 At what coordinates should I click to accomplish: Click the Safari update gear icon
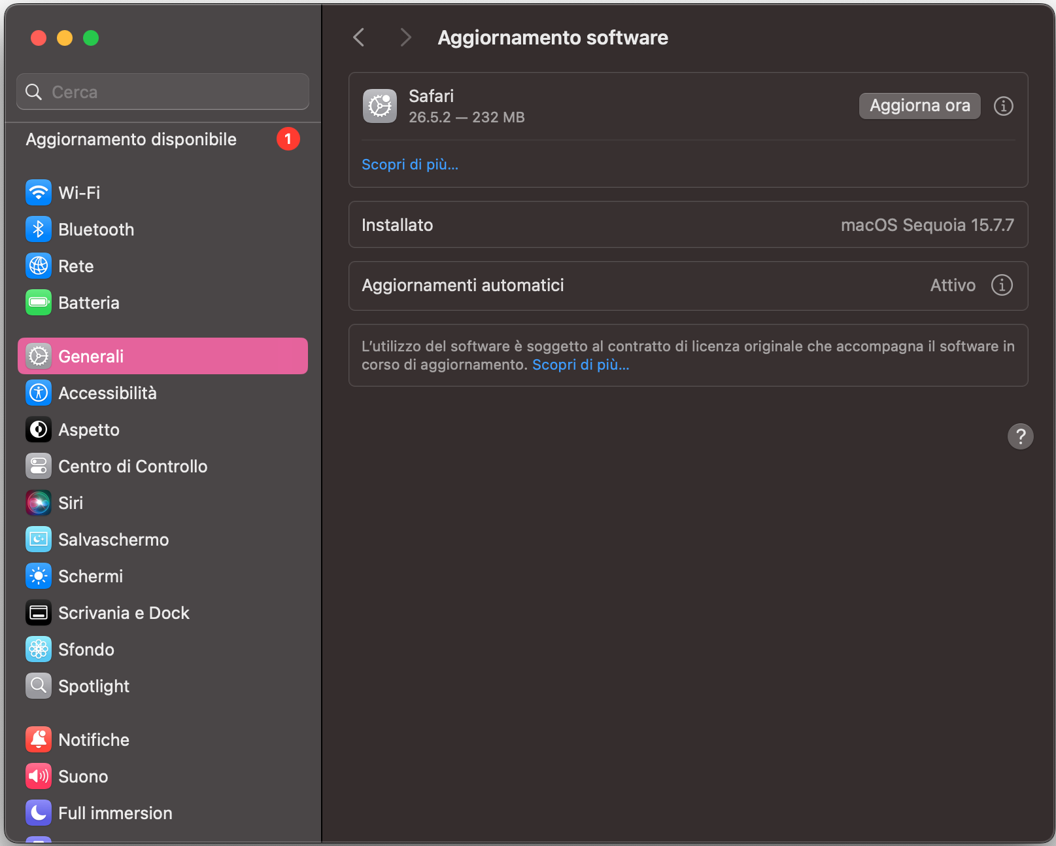click(x=380, y=106)
